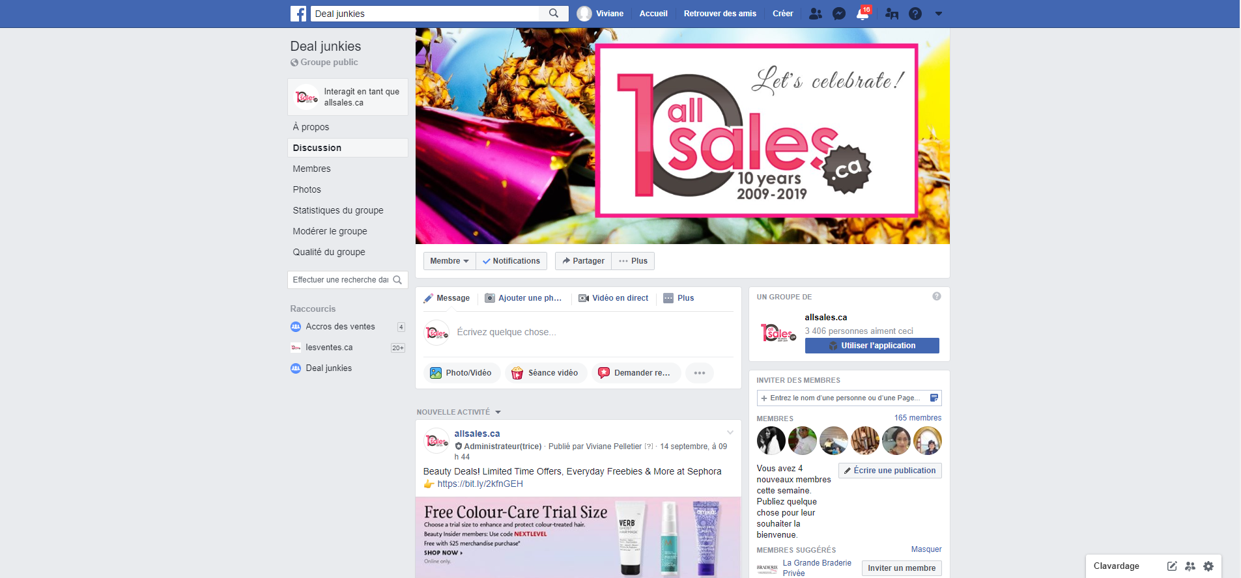Open the Plus button under cover photo

(x=633, y=261)
